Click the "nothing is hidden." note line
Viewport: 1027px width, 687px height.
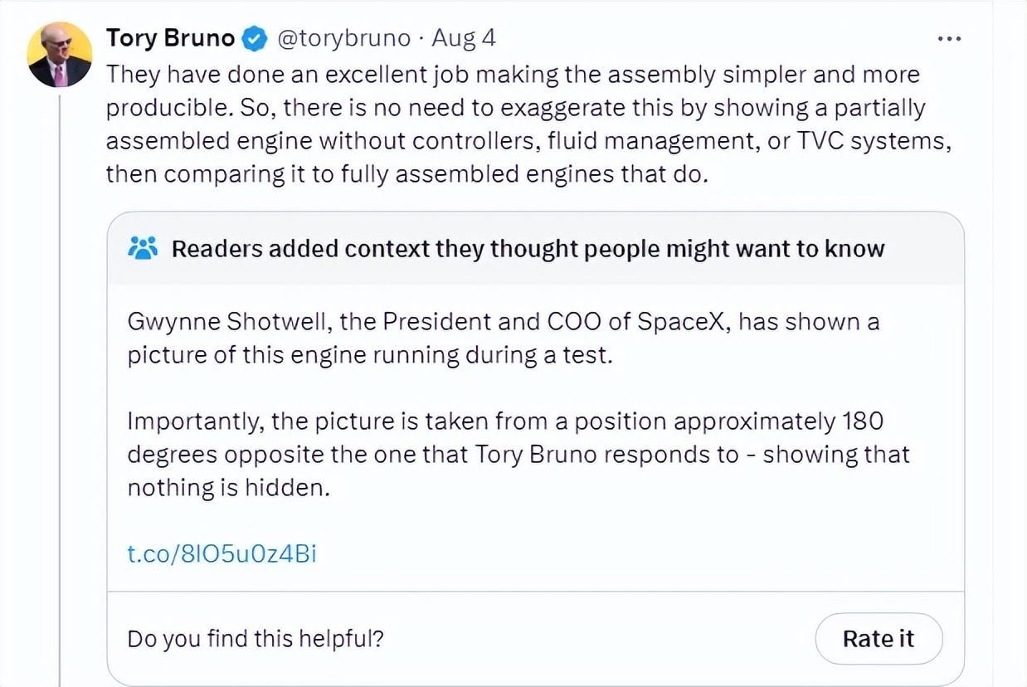[x=229, y=488]
